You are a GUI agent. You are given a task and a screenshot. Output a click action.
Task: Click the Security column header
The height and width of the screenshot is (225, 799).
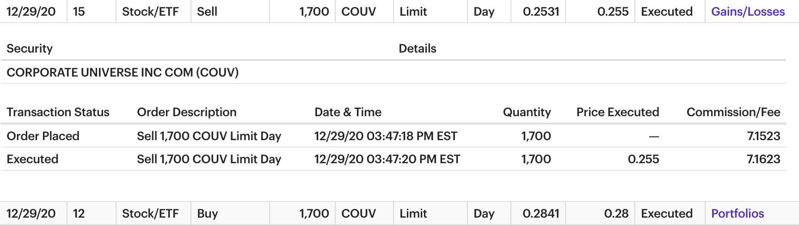point(30,48)
